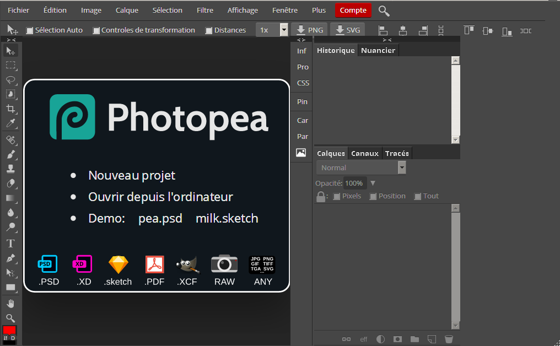Viewport: 560px width, 346px height.
Task: Select the Move tool in the left toolbar
Action: (x=10, y=51)
